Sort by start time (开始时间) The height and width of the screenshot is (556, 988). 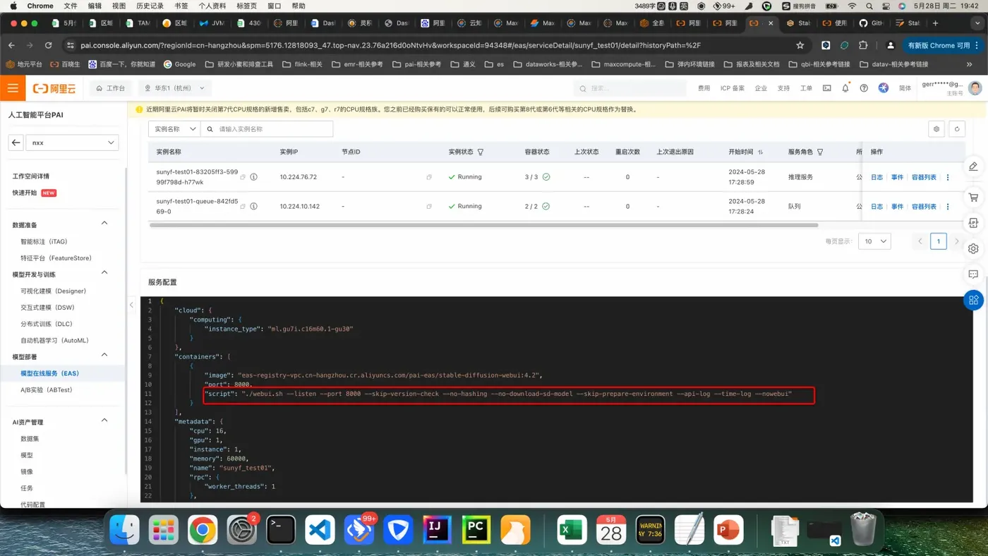(x=760, y=152)
